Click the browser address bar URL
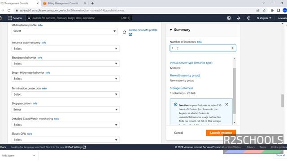The width and height of the screenshot is (287, 161). click(72, 10)
